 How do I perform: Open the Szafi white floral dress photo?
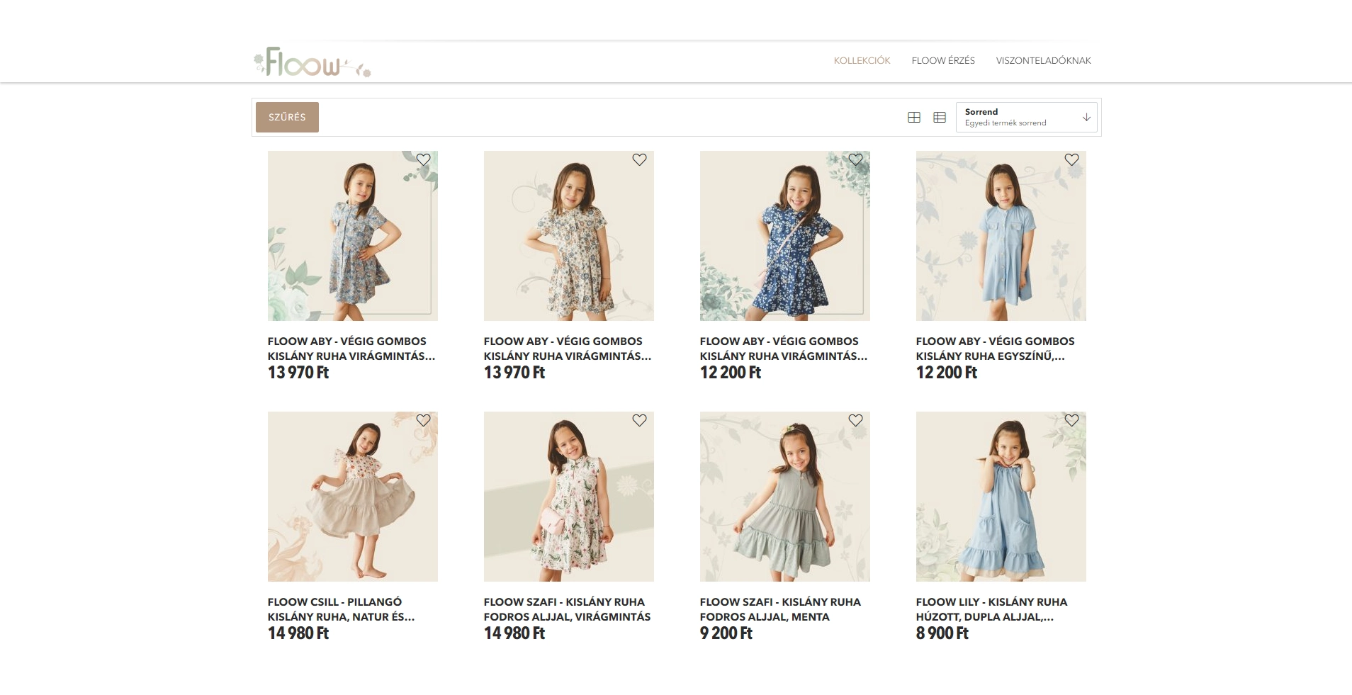point(569,497)
